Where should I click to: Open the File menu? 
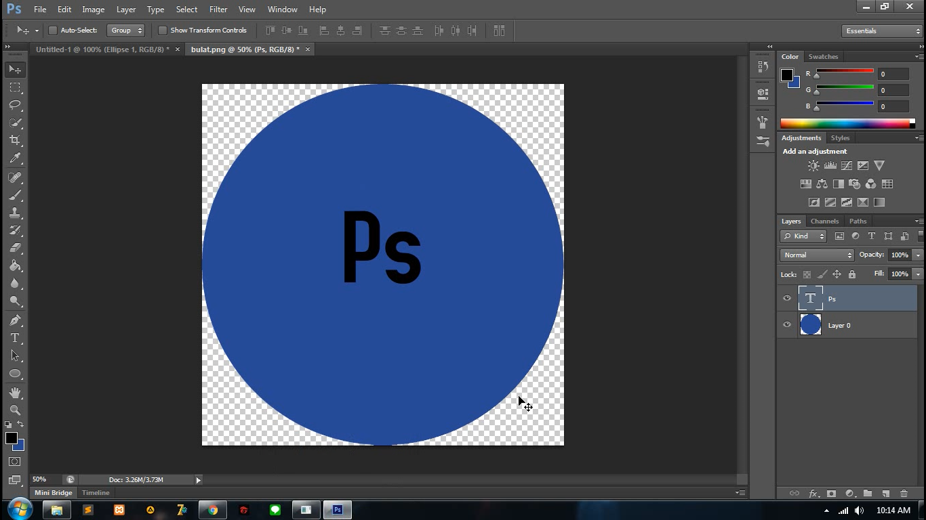coord(40,9)
